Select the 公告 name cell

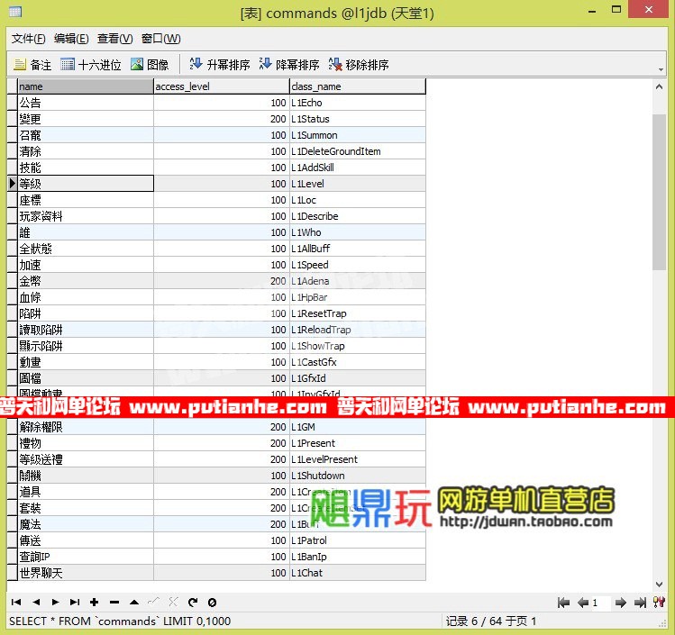(86, 103)
